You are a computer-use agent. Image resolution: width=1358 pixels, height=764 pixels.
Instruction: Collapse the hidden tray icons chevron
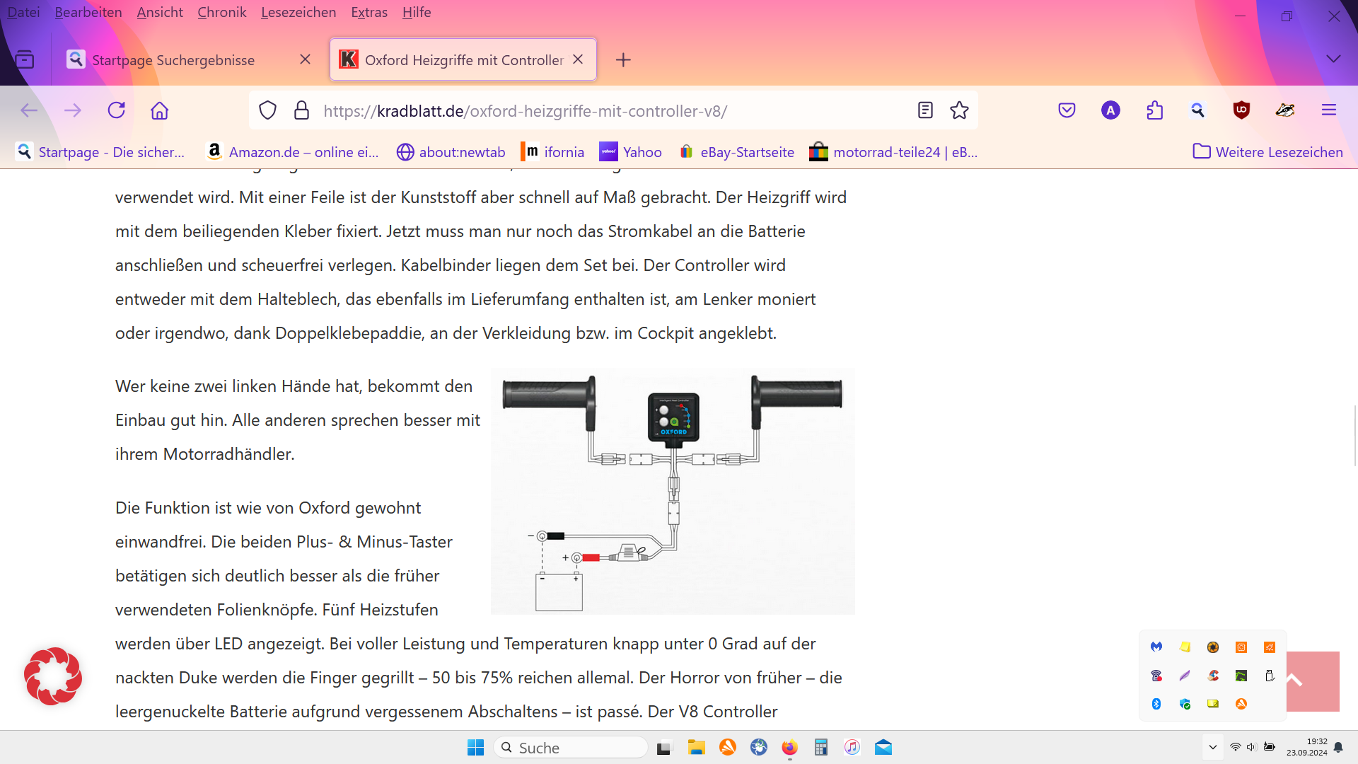click(x=1213, y=747)
